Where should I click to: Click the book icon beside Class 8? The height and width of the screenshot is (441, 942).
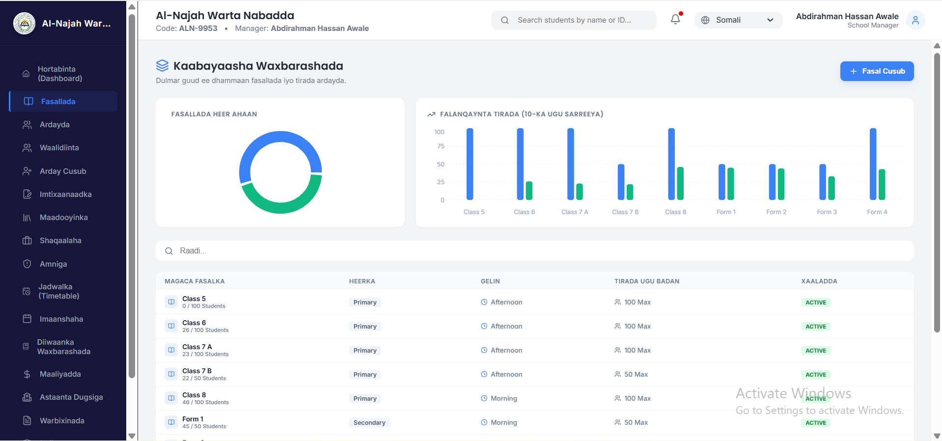coord(171,398)
